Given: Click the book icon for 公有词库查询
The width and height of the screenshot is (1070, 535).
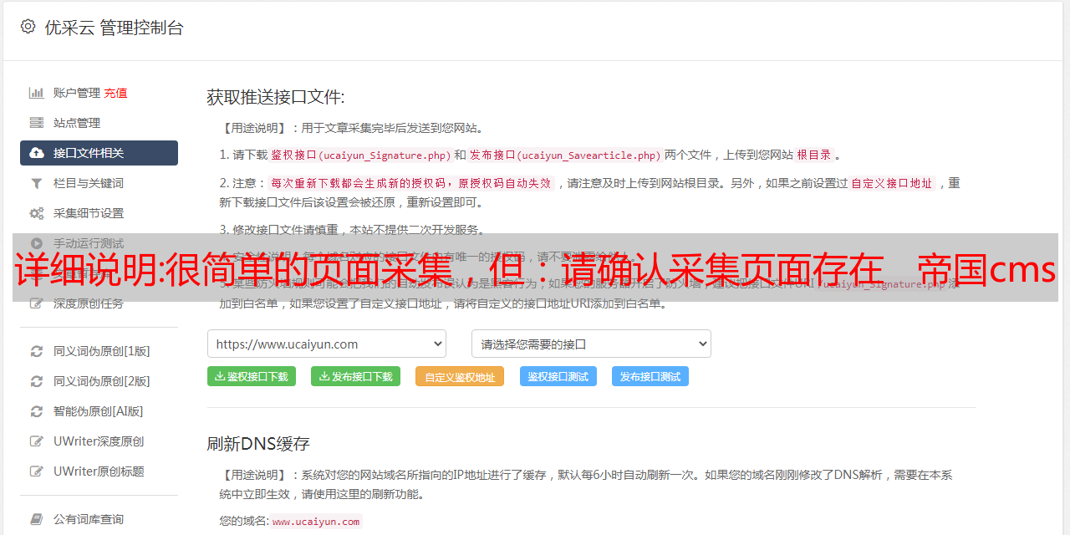Looking at the screenshot, I should tap(37, 519).
